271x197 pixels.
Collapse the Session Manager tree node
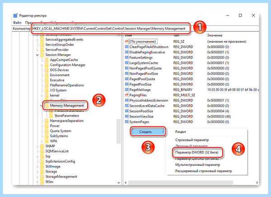[37, 55]
